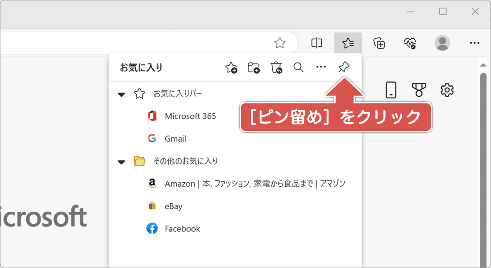
Task: Search favorites with the magnifier icon
Action: click(298, 67)
